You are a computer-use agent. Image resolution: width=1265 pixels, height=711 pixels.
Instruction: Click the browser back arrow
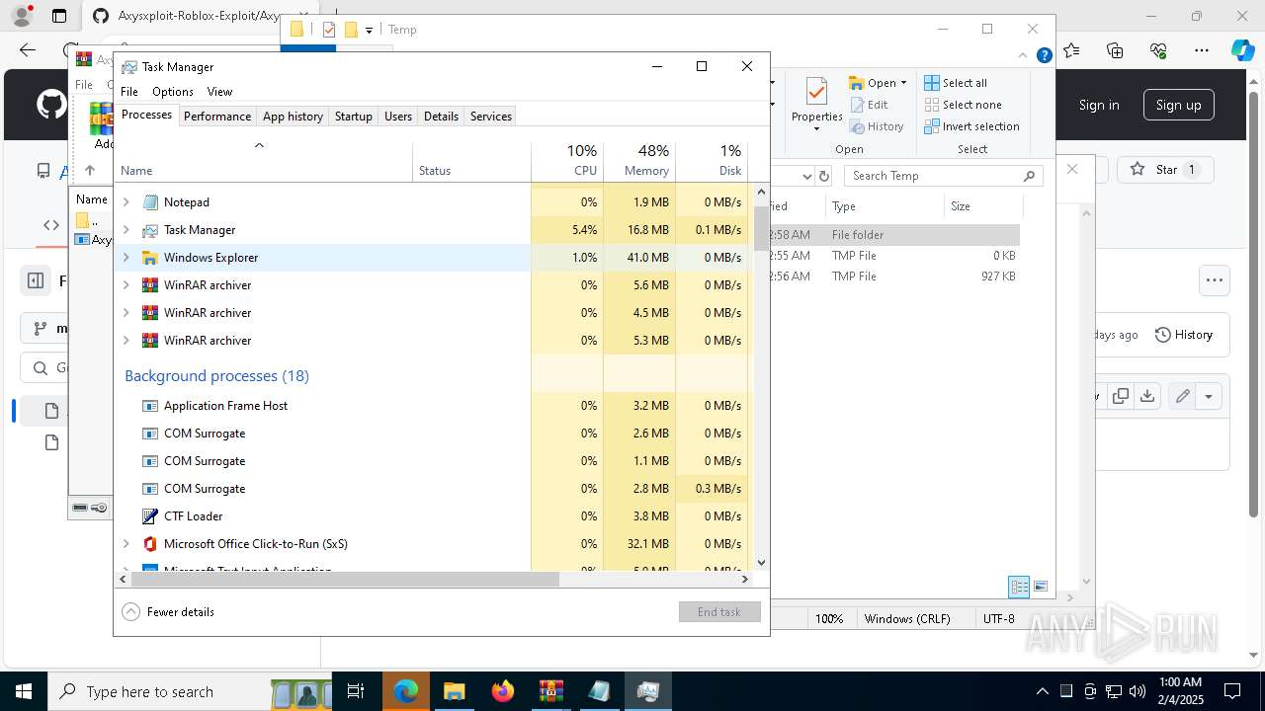pos(28,49)
